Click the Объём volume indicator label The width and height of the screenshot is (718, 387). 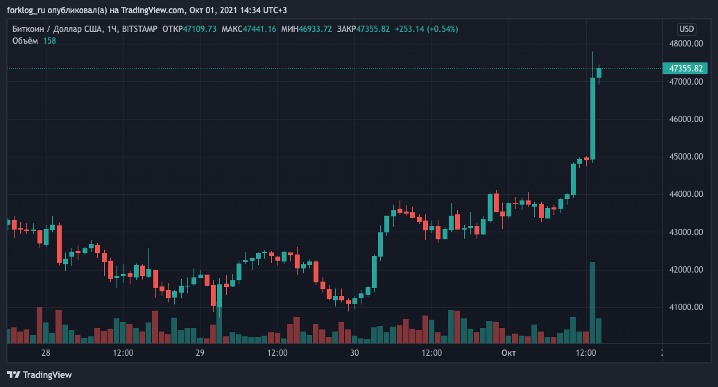pyautogui.click(x=26, y=41)
